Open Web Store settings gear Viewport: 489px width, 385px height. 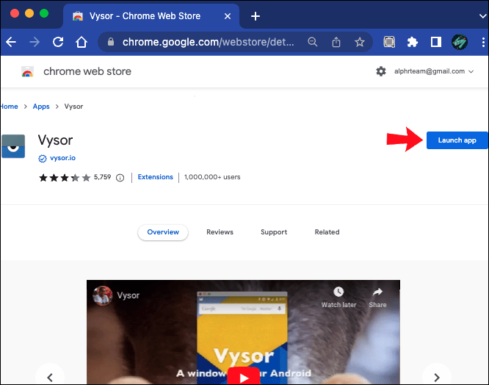(x=381, y=71)
